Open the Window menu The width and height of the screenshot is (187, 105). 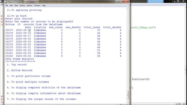pyautogui.click(x=37, y=6)
